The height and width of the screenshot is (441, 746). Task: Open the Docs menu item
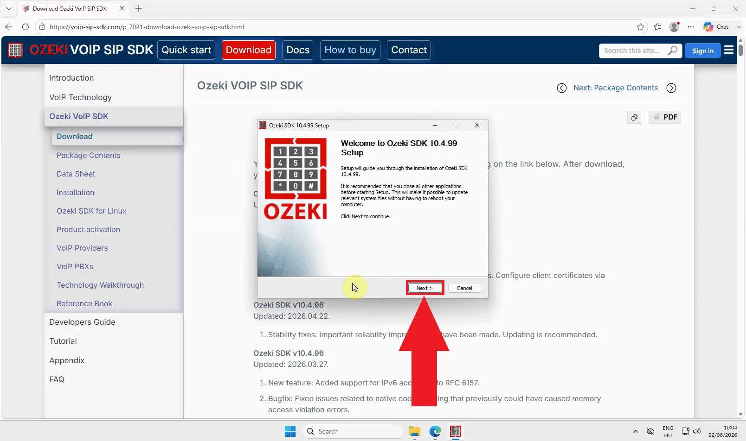coord(298,50)
